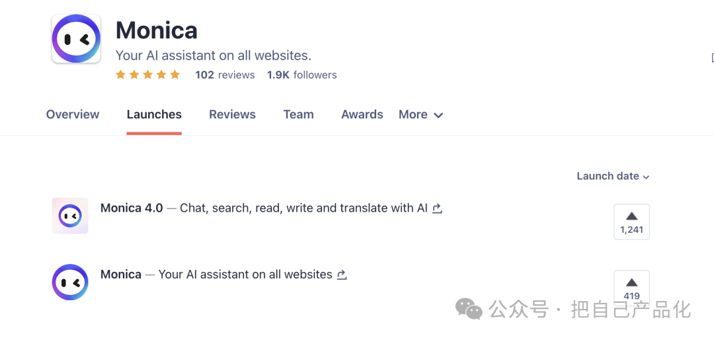The width and height of the screenshot is (714, 338).
Task: Open the Monica 4.0 launch title
Action: coord(132,208)
